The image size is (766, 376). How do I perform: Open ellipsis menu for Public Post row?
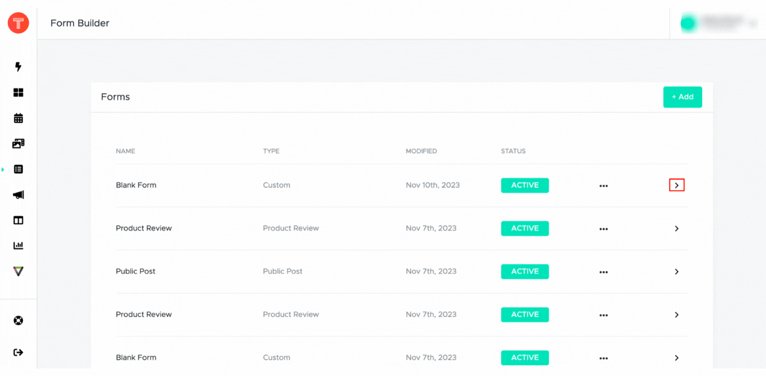[604, 272]
